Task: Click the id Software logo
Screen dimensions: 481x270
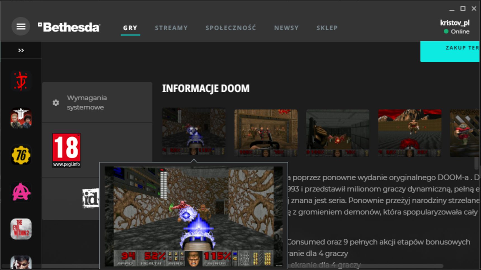Action: 91,198
